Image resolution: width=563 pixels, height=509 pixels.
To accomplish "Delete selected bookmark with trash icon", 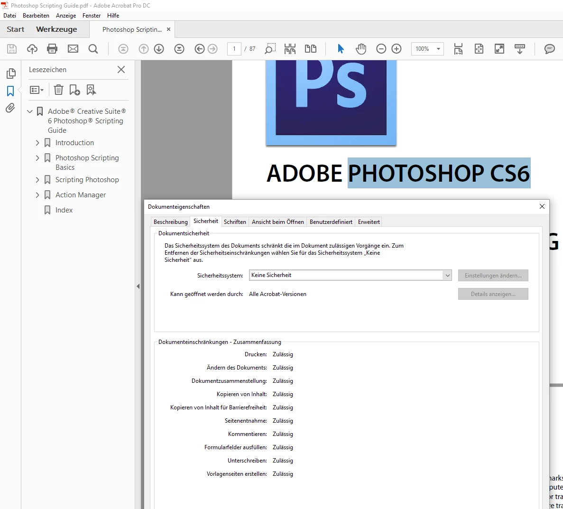I will point(58,90).
